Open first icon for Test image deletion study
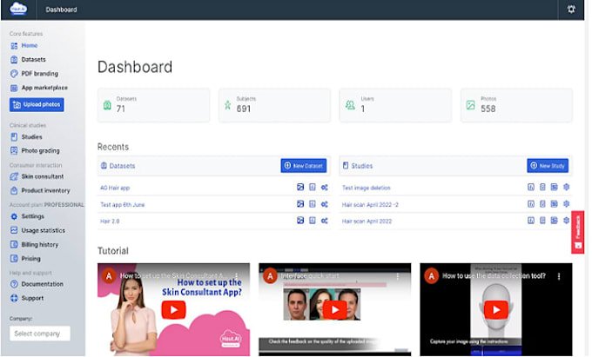 531,187
